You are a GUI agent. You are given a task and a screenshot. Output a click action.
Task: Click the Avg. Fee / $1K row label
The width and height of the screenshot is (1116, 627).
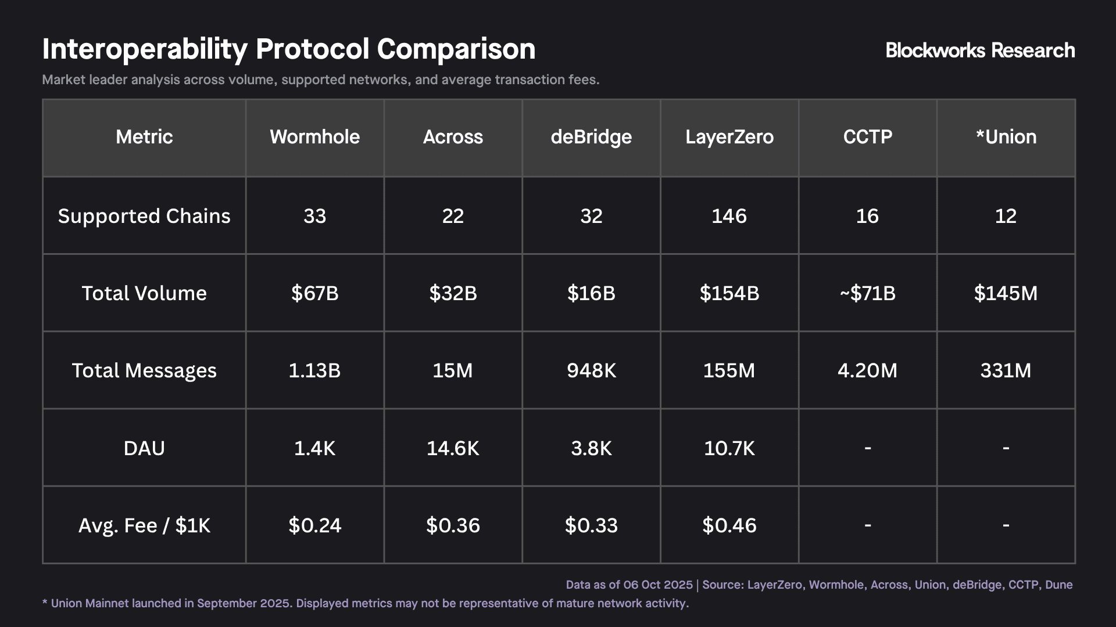(x=144, y=525)
